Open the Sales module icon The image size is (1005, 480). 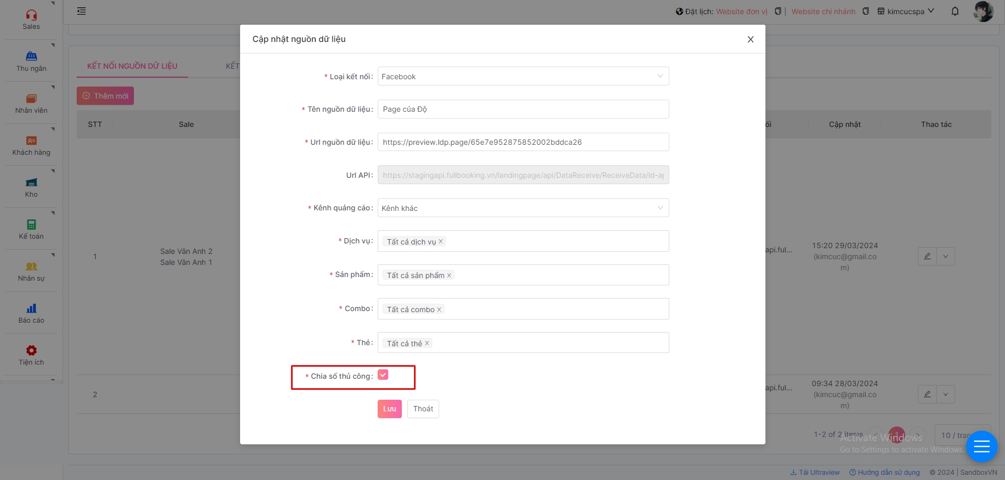31,16
